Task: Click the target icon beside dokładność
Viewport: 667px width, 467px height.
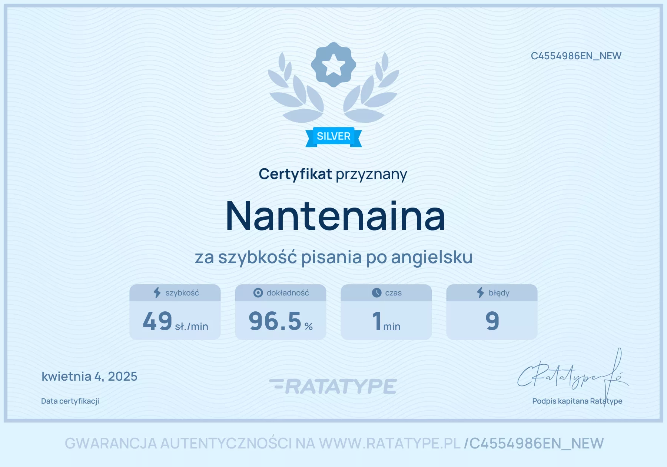Action: pyautogui.click(x=258, y=293)
